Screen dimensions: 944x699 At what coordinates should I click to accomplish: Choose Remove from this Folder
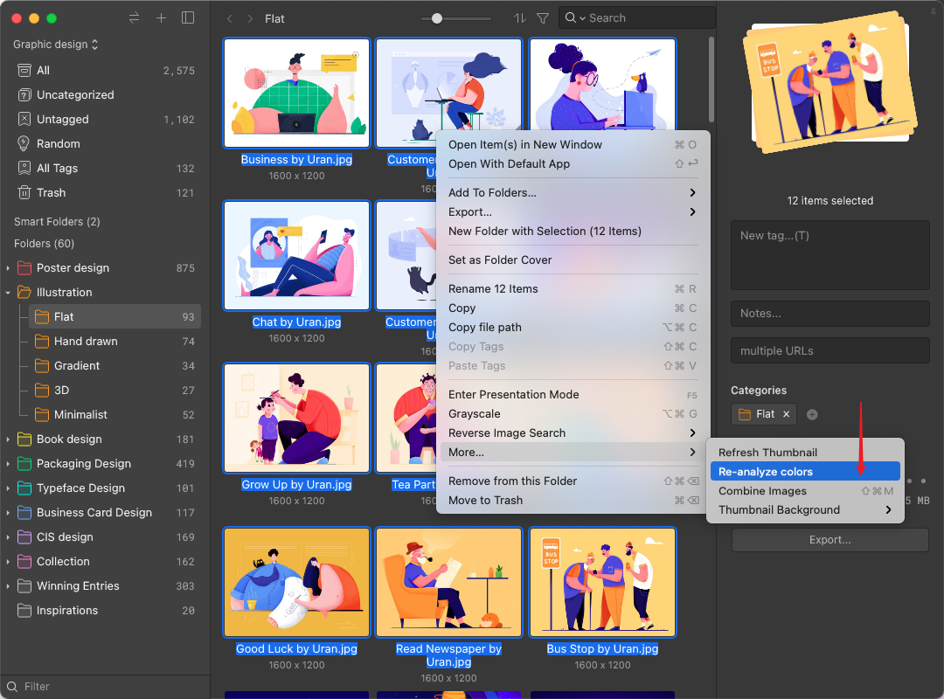572,481
